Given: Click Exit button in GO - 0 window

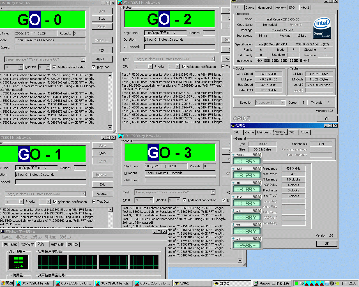Looking at the screenshot, I should (x=102, y=50).
